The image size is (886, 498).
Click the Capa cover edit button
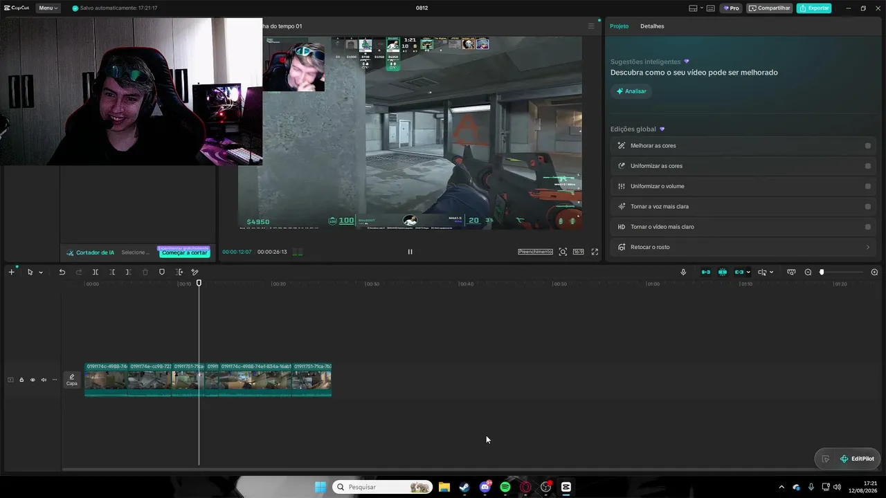pyautogui.click(x=71, y=380)
